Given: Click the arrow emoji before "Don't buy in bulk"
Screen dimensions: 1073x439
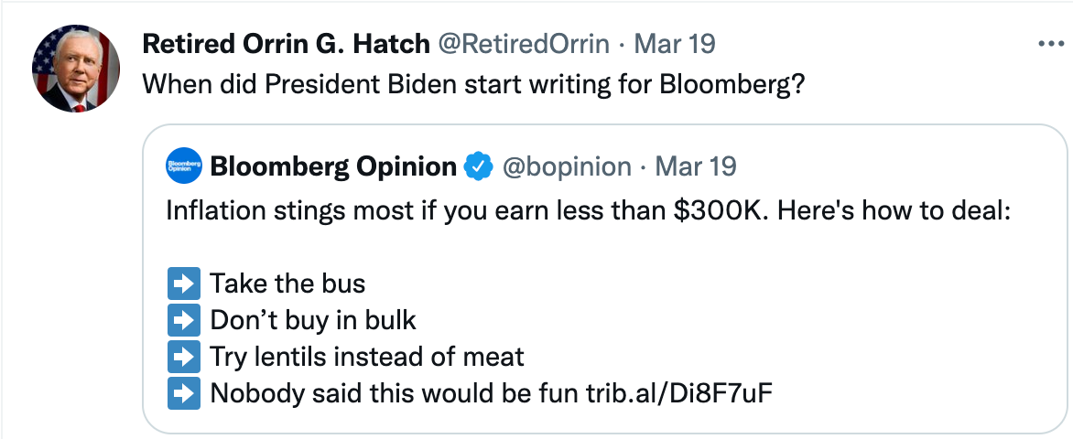Looking at the screenshot, I should (x=184, y=320).
